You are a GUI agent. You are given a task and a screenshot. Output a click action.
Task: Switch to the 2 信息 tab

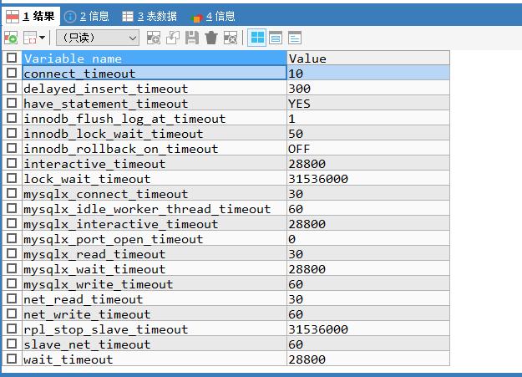pos(87,16)
